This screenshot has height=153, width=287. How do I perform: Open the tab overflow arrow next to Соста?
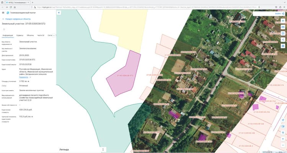pyautogui.click(x=54, y=35)
